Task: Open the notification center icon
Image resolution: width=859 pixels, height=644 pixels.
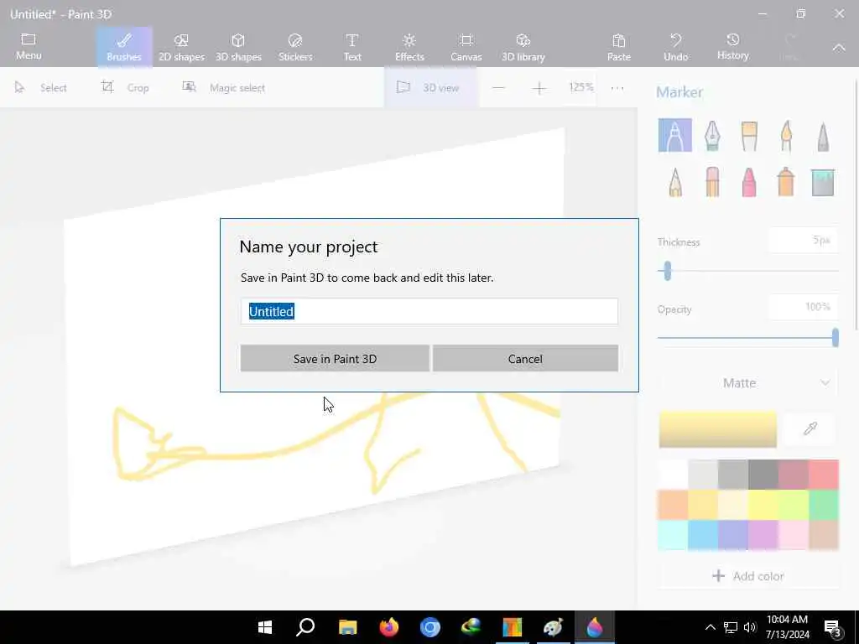Action: pyautogui.click(x=832, y=628)
